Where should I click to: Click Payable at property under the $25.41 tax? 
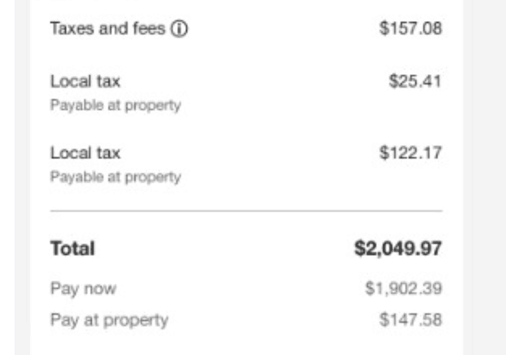tap(115, 105)
